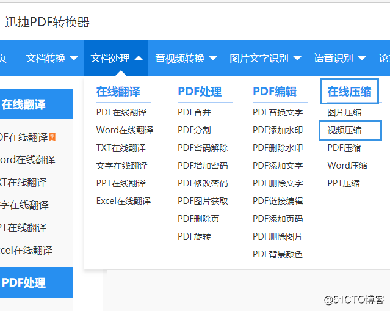
Task: Open PDF在线翻译 in the dropdown
Action: tap(121, 112)
